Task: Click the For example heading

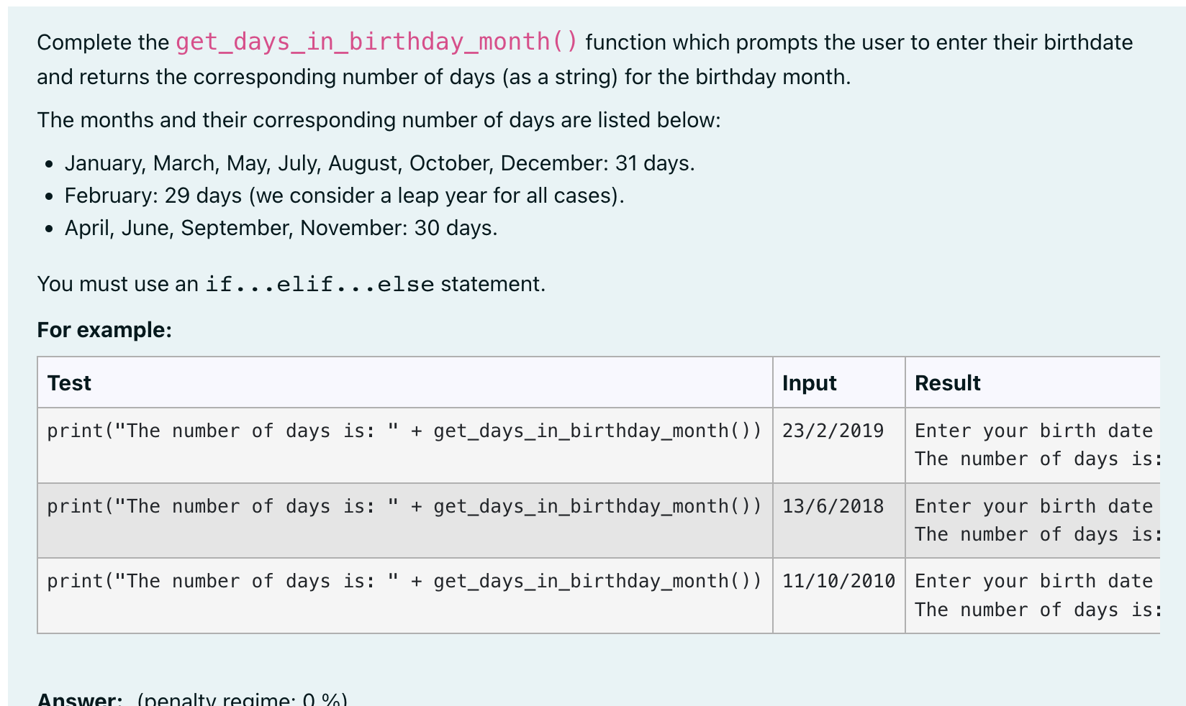Action: (x=104, y=329)
